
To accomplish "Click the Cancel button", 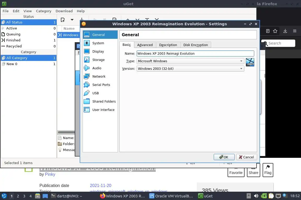I will 246,157.
